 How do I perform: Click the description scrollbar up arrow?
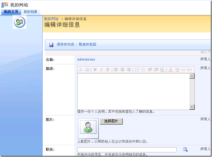[x=192, y=76]
